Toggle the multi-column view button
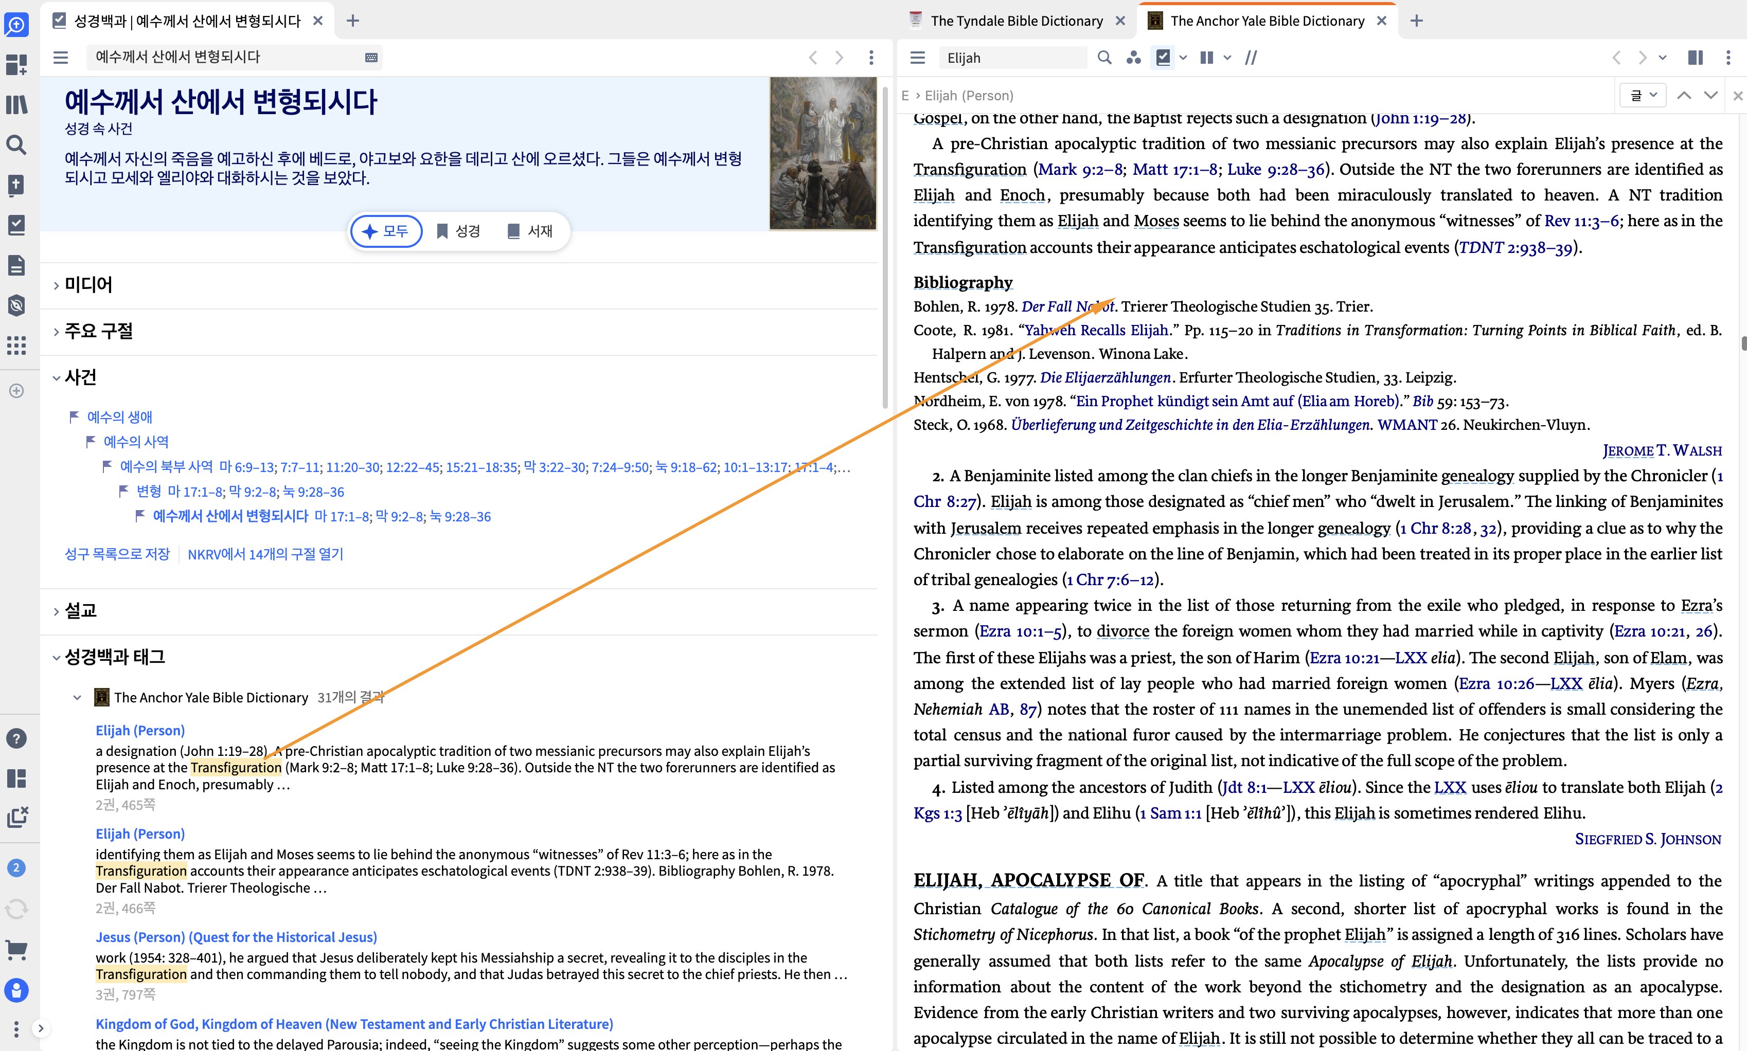1747x1051 pixels. [x=1207, y=58]
